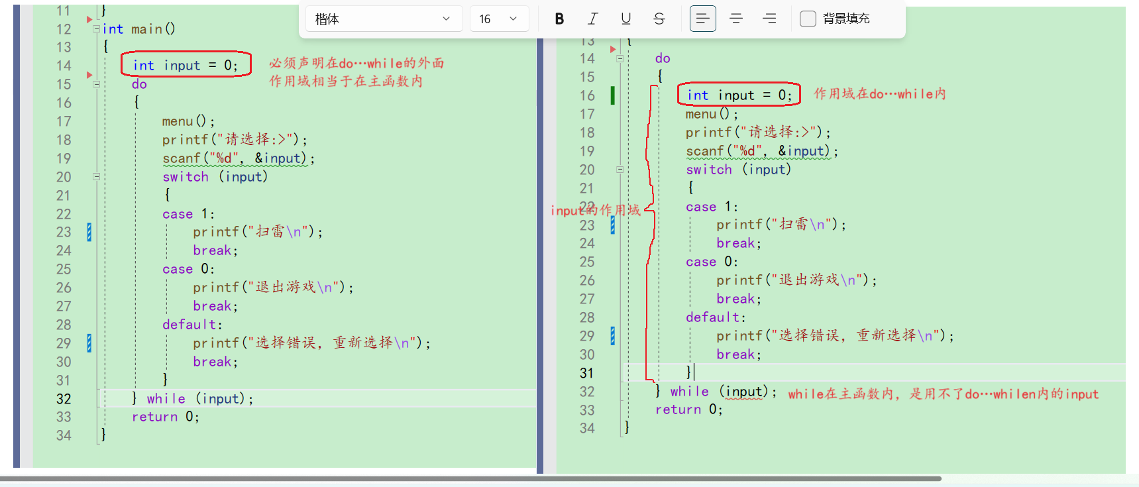Click 'default:' label in left pane
Screen dimensions: 1139x487
pos(192,325)
